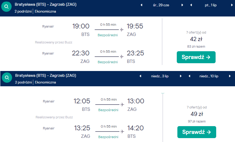Screen dimensions: 235x142
Task: Go to previous day before niedz., 3 lip
Action: [140, 76]
